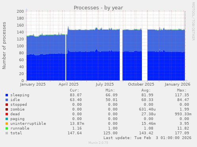Click total minimum value 125.00

click(x=110, y=133)
